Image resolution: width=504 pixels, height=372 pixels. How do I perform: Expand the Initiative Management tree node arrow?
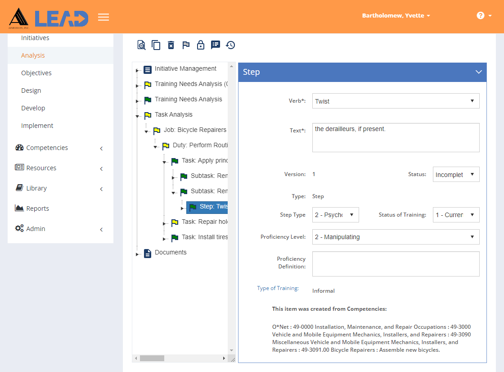tap(137, 70)
